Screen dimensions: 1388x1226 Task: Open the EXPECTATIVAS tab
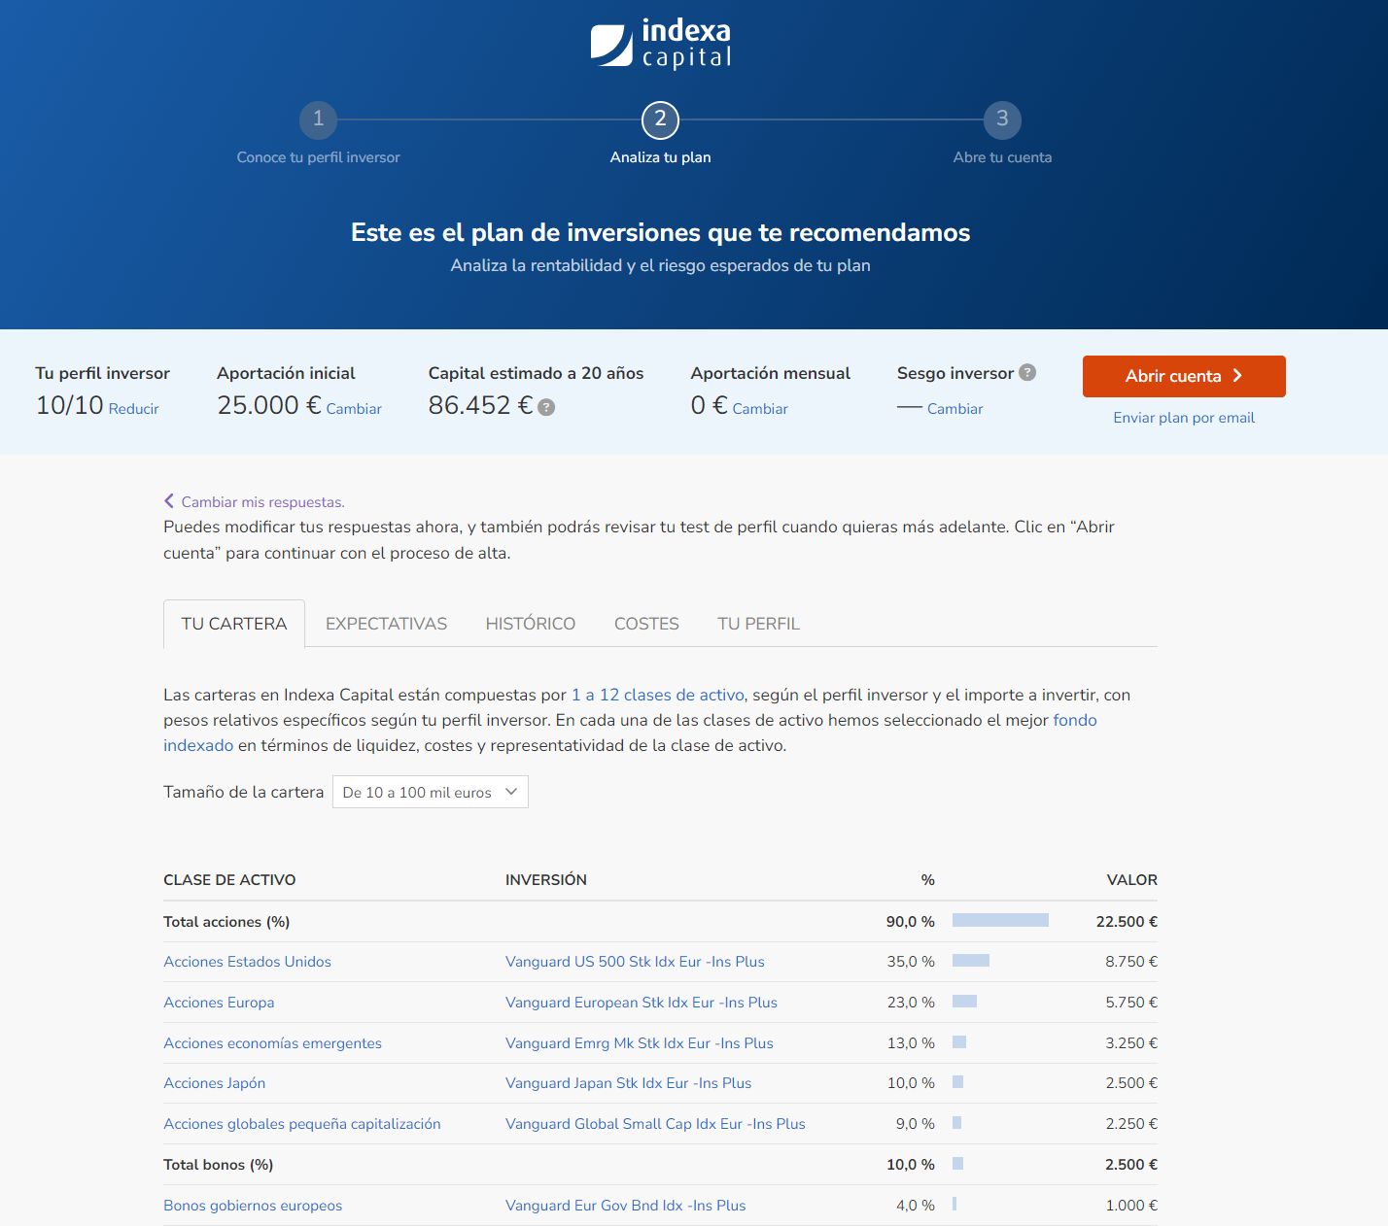[x=386, y=624]
